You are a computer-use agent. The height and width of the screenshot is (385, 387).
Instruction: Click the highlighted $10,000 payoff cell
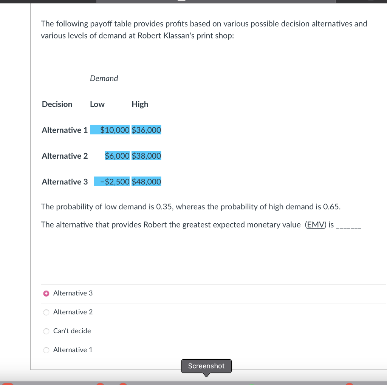click(111, 130)
